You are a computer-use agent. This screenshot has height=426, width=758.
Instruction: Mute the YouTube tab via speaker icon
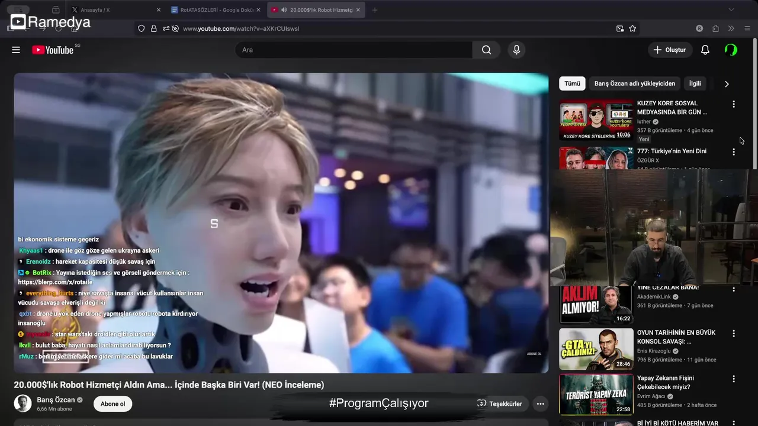click(284, 10)
